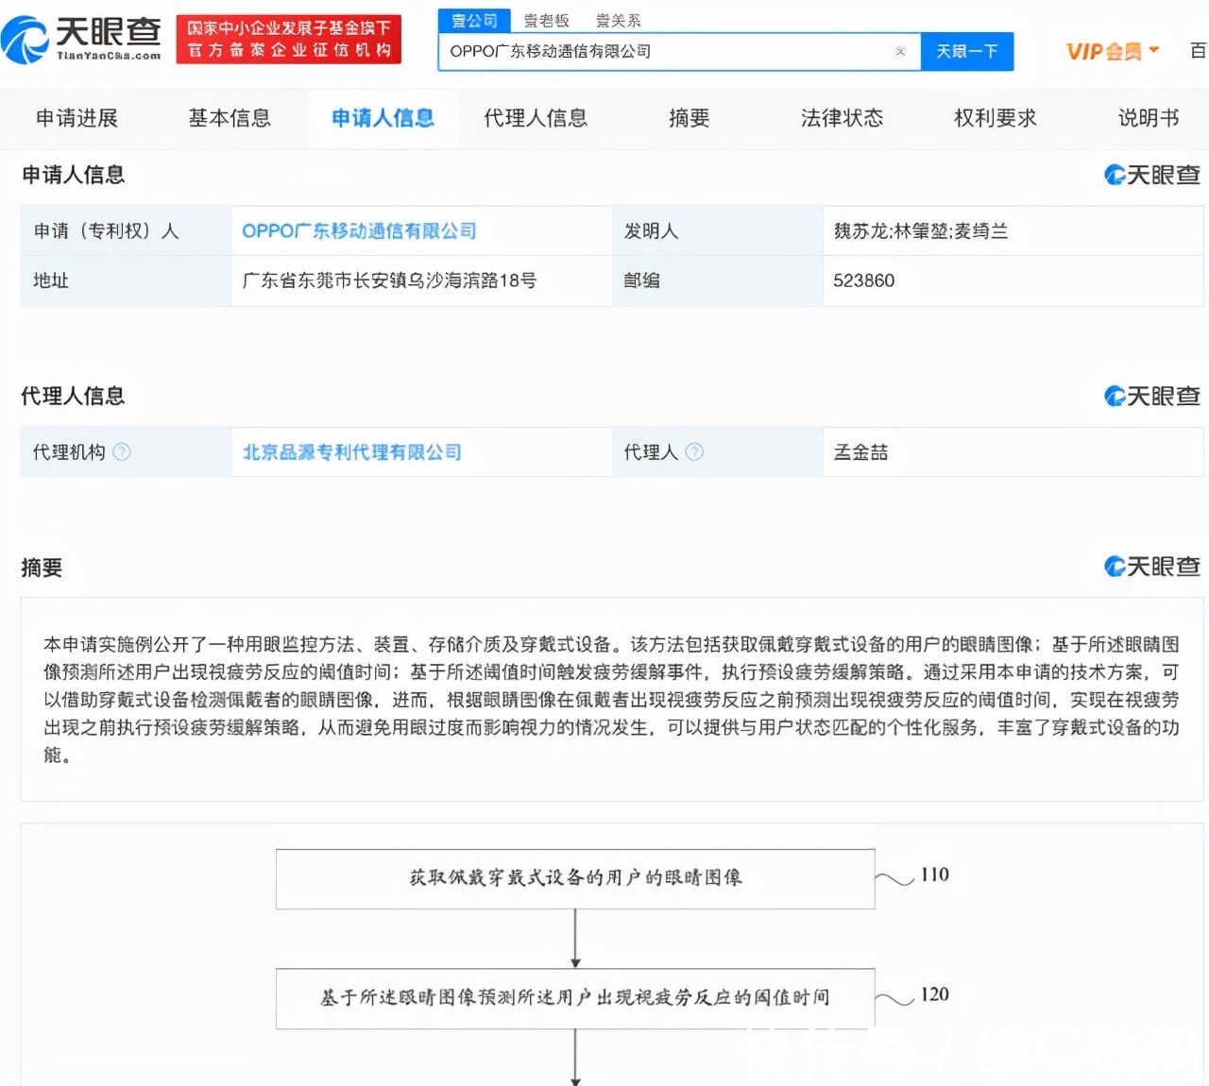Switch to the 权利要求 tab
Image resolution: width=1209 pixels, height=1086 pixels.
[995, 118]
